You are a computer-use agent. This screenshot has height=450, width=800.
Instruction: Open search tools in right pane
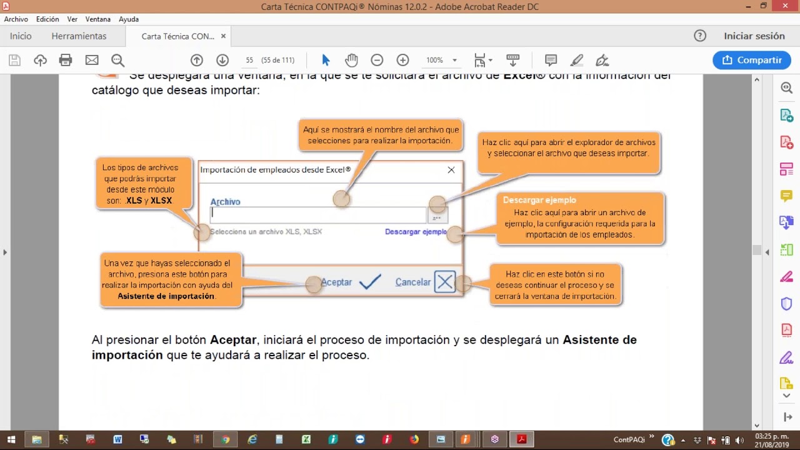(786, 88)
